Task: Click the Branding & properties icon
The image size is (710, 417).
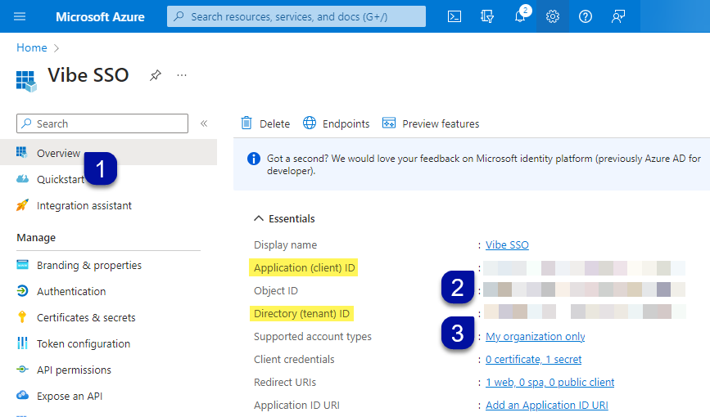Action: tap(22, 265)
